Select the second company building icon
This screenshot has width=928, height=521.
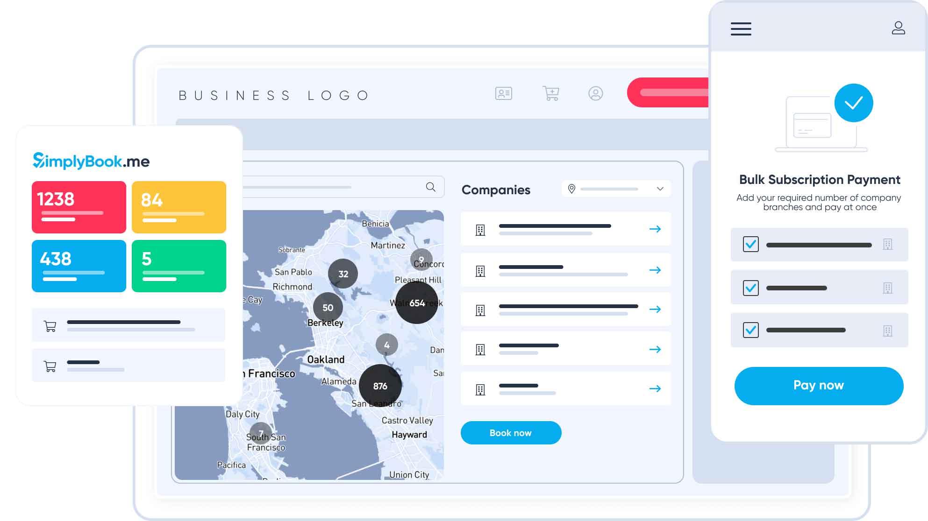[480, 271]
